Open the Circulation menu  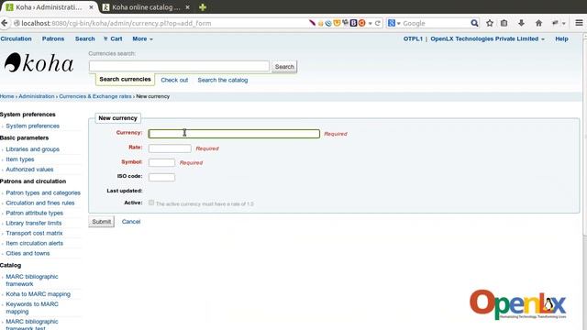click(x=17, y=38)
